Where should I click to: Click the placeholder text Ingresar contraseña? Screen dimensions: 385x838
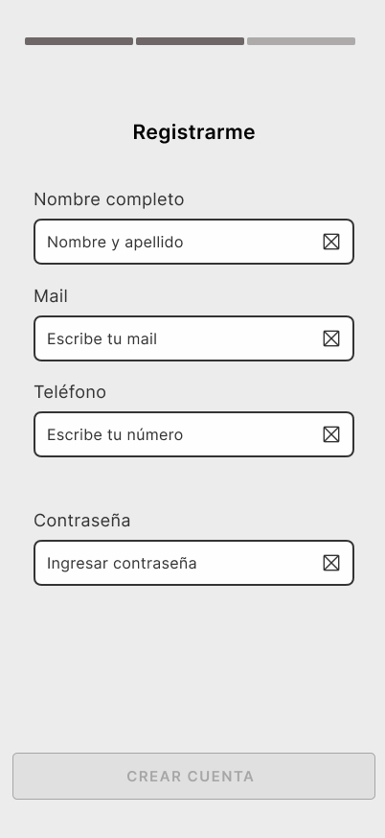pyautogui.click(x=122, y=563)
